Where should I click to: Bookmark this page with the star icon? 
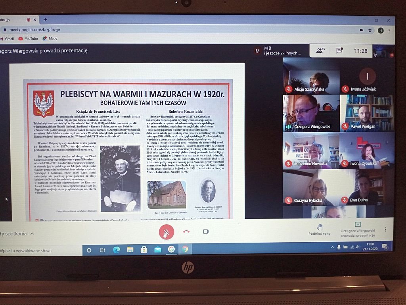point(370,30)
